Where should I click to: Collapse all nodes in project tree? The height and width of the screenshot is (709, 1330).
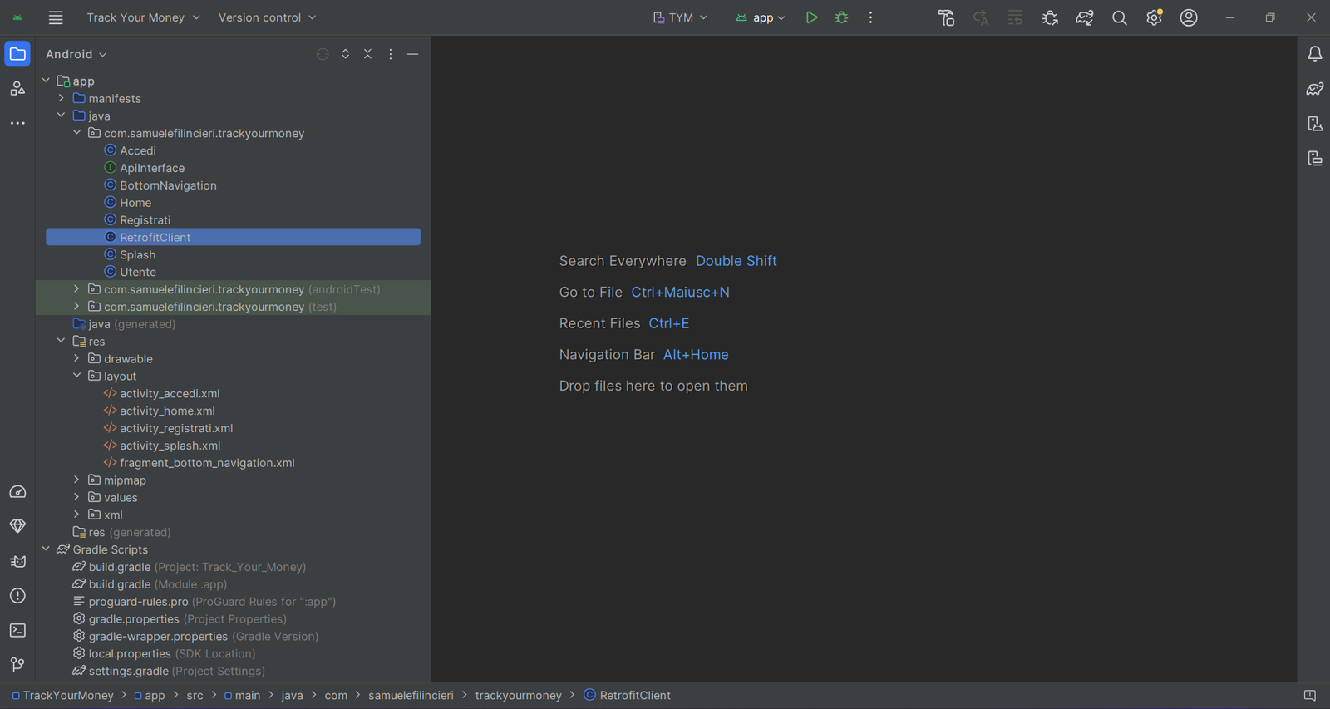click(367, 54)
